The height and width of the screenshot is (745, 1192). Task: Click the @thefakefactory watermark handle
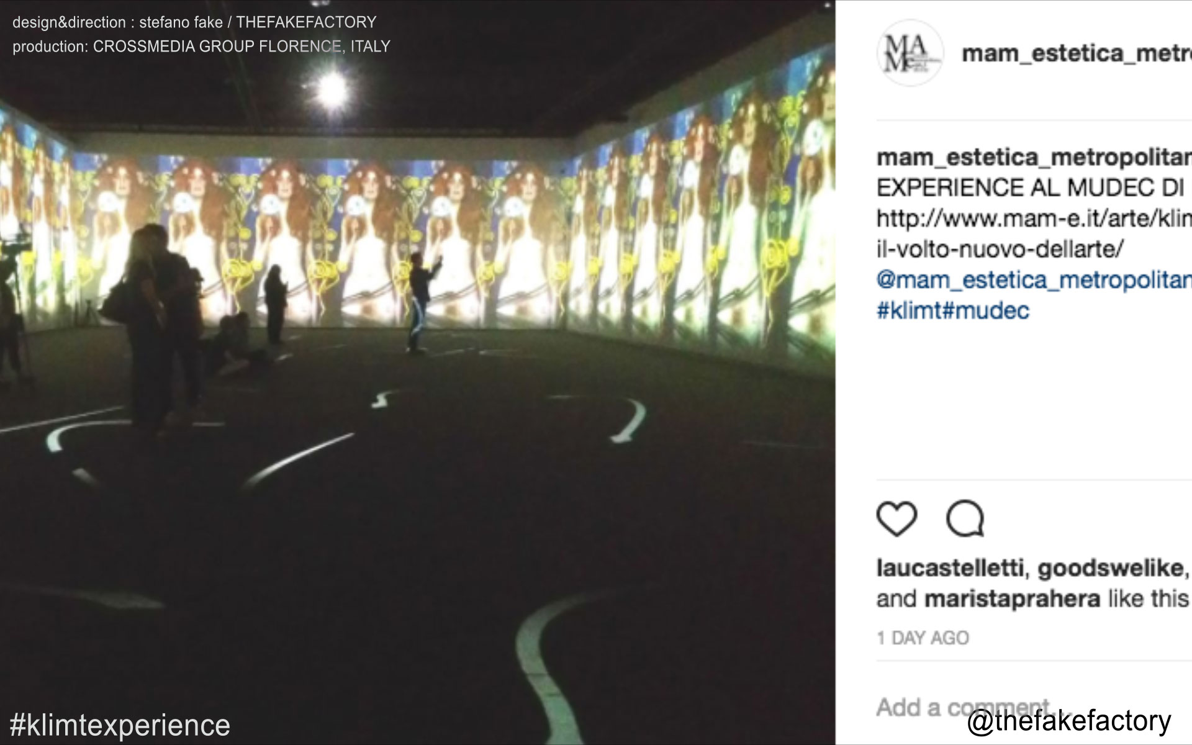pos(1069,721)
